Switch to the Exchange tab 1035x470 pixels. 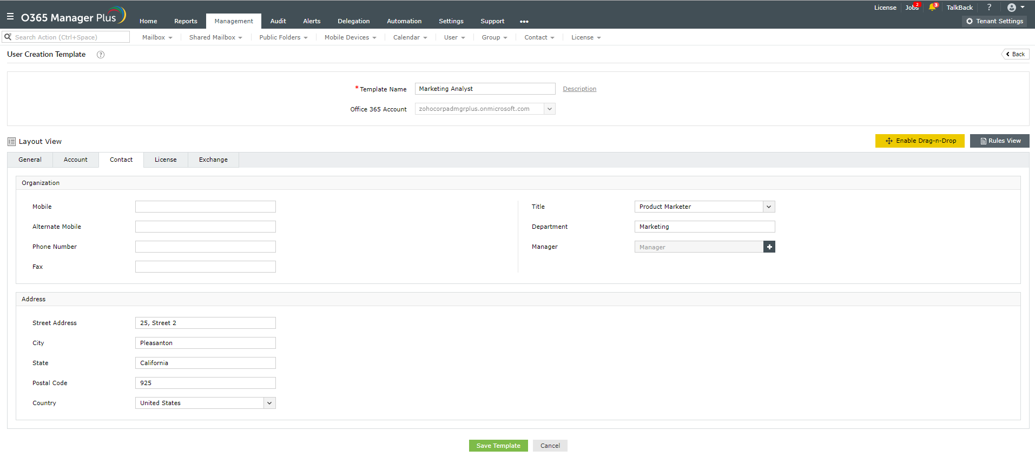pos(213,160)
